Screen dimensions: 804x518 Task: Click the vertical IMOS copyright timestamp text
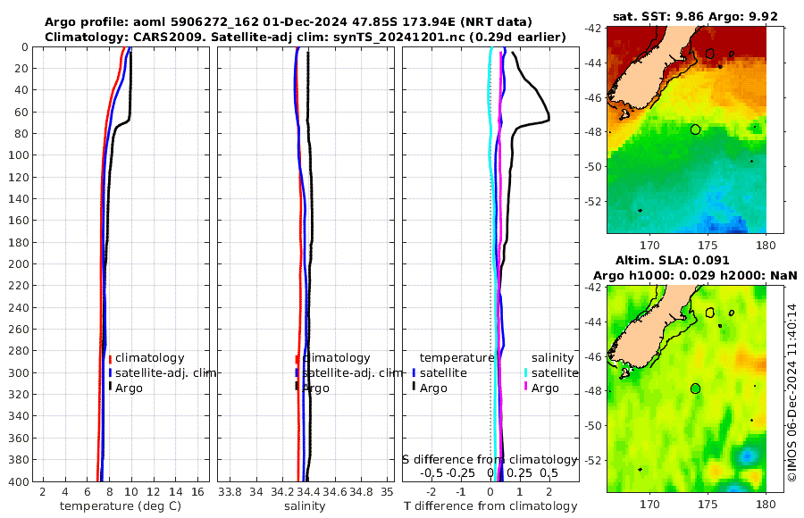point(791,394)
